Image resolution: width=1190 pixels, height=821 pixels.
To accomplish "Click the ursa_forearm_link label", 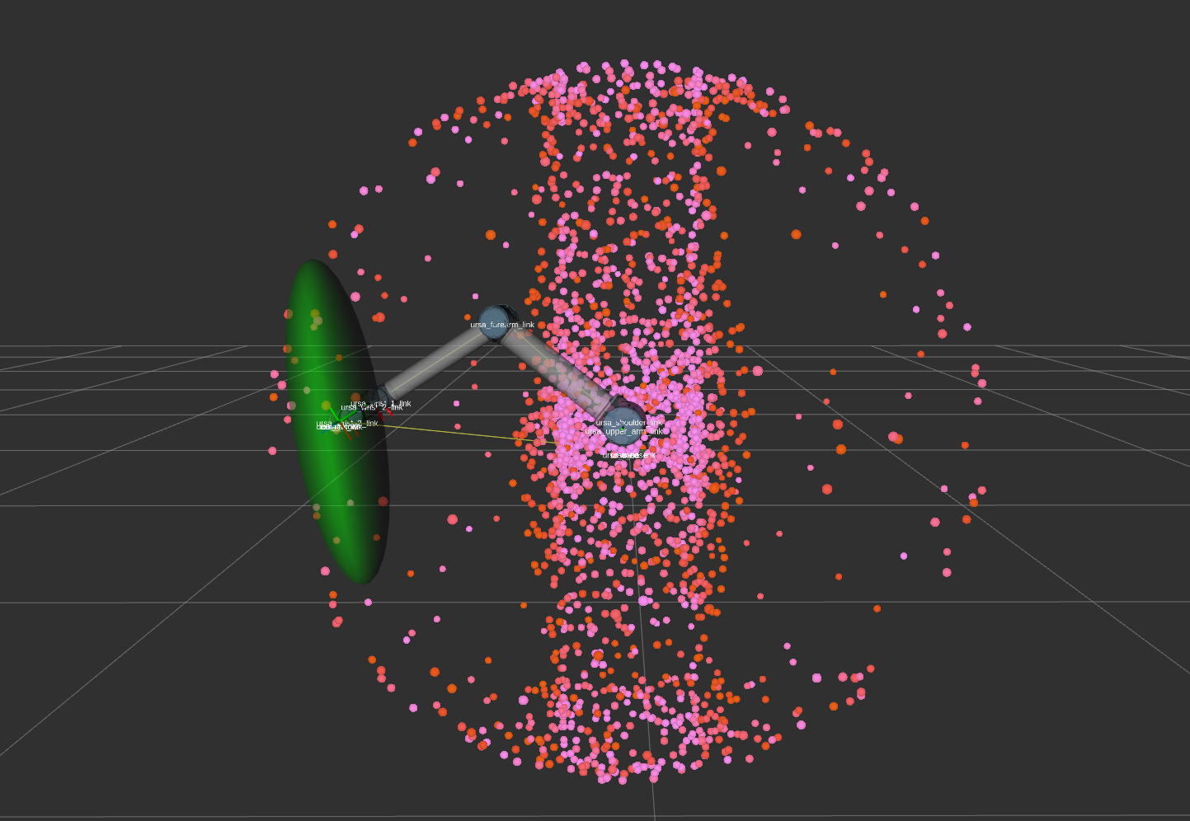I will tap(502, 325).
